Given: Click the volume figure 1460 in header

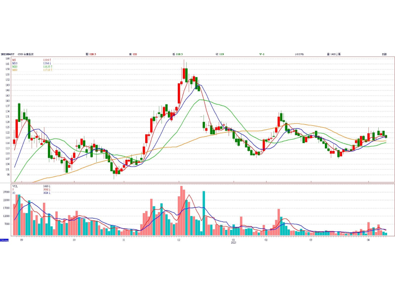Looking at the screenshot, I should 334,54.
